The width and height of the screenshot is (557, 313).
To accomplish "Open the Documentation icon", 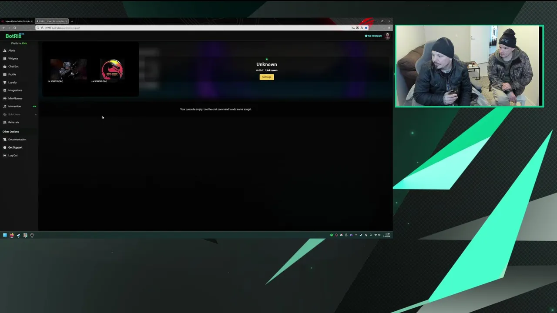I will (5, 140).
